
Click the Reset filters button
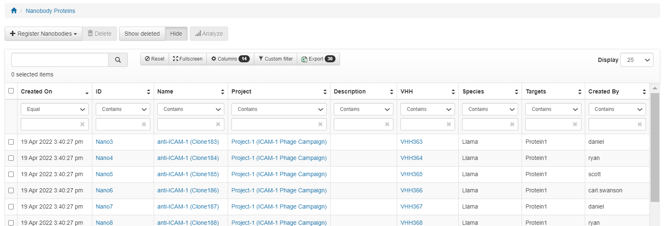[154, 59]
